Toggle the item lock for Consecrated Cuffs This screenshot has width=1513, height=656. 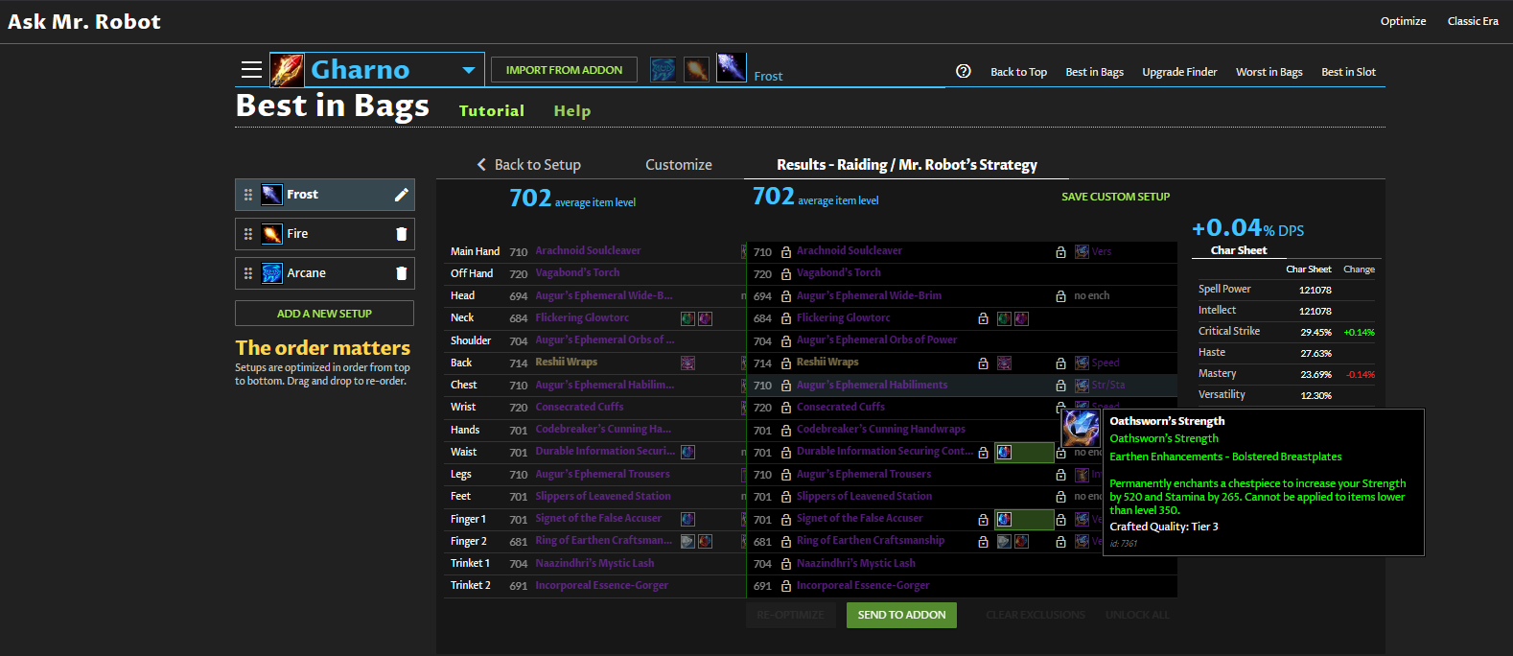click(x=786, y=408)
